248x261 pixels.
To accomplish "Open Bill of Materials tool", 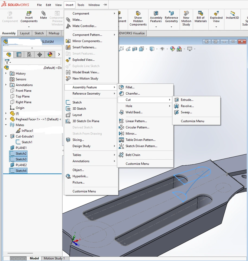I will tap(201, 17).
